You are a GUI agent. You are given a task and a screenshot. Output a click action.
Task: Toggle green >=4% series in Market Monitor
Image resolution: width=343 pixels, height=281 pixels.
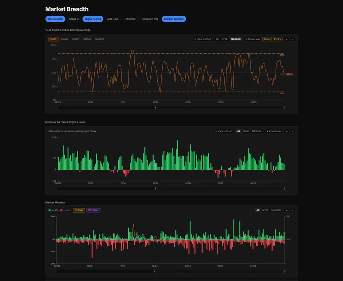[x=53, y=210]
